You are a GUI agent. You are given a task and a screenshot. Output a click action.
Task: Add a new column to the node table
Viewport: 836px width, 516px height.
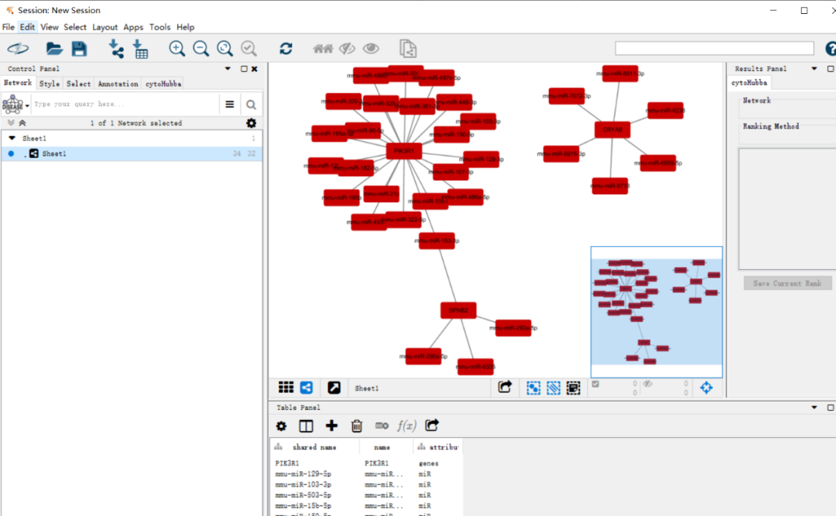click(331, 425)
